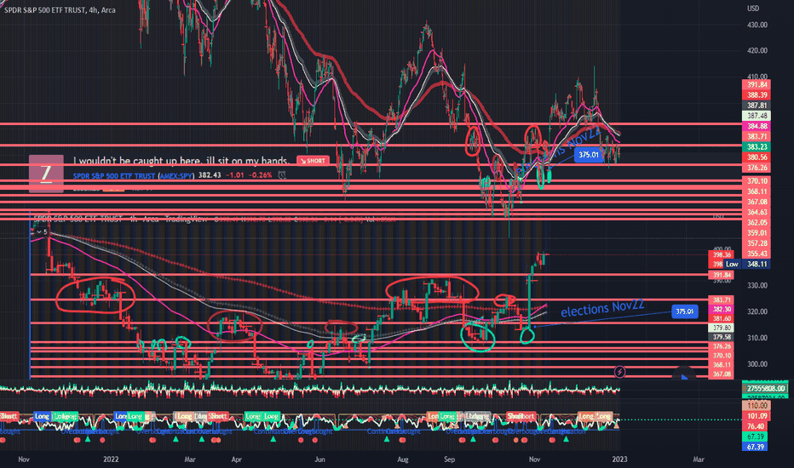Screen dimensions: 794x468
Task: Click the 357.28 price label
Action: [x=757, y=243]
